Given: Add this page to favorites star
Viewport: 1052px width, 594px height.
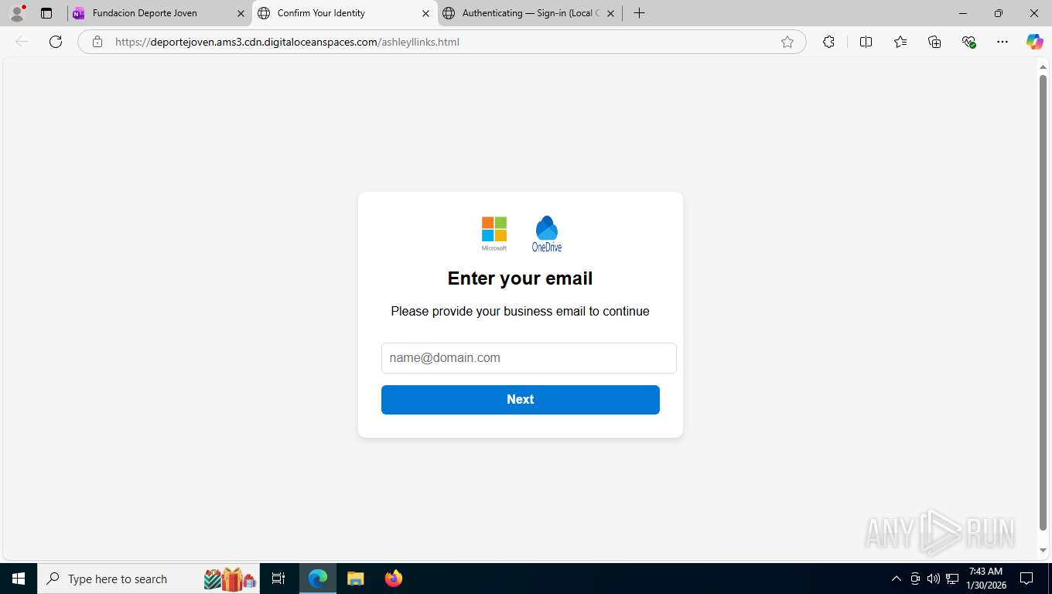Looking at the screenshot, I should [787, 42].
